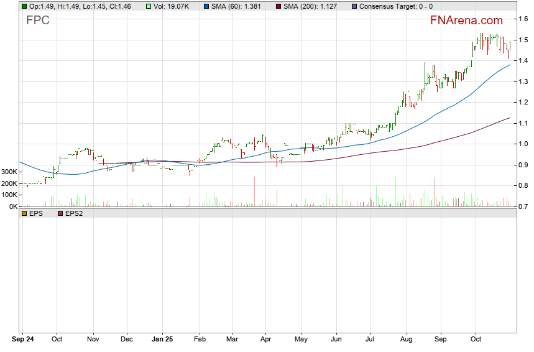Click the Jan 25 date label
Viewport: 534px width, 352px height.
pyautogui.click(x=164, y=340)
